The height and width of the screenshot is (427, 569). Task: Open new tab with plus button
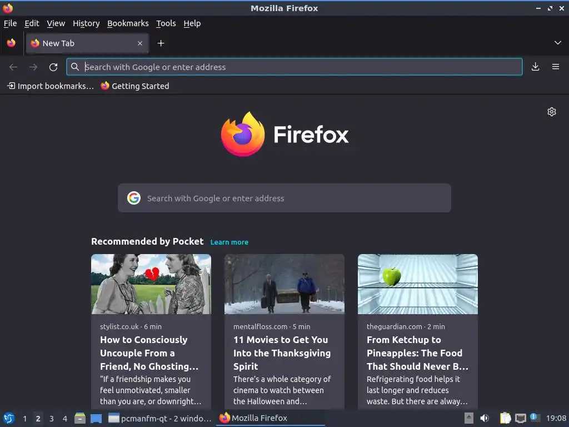[161, 43]
